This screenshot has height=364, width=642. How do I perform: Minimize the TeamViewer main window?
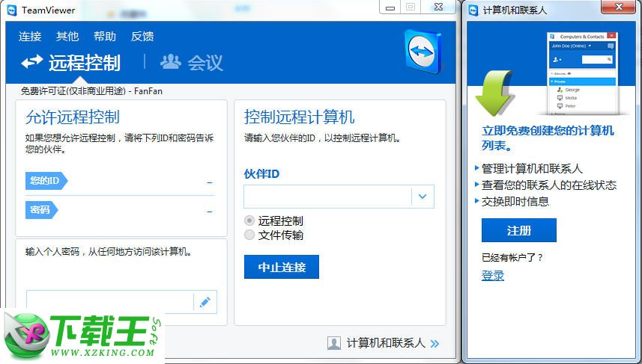pos(390,7)
